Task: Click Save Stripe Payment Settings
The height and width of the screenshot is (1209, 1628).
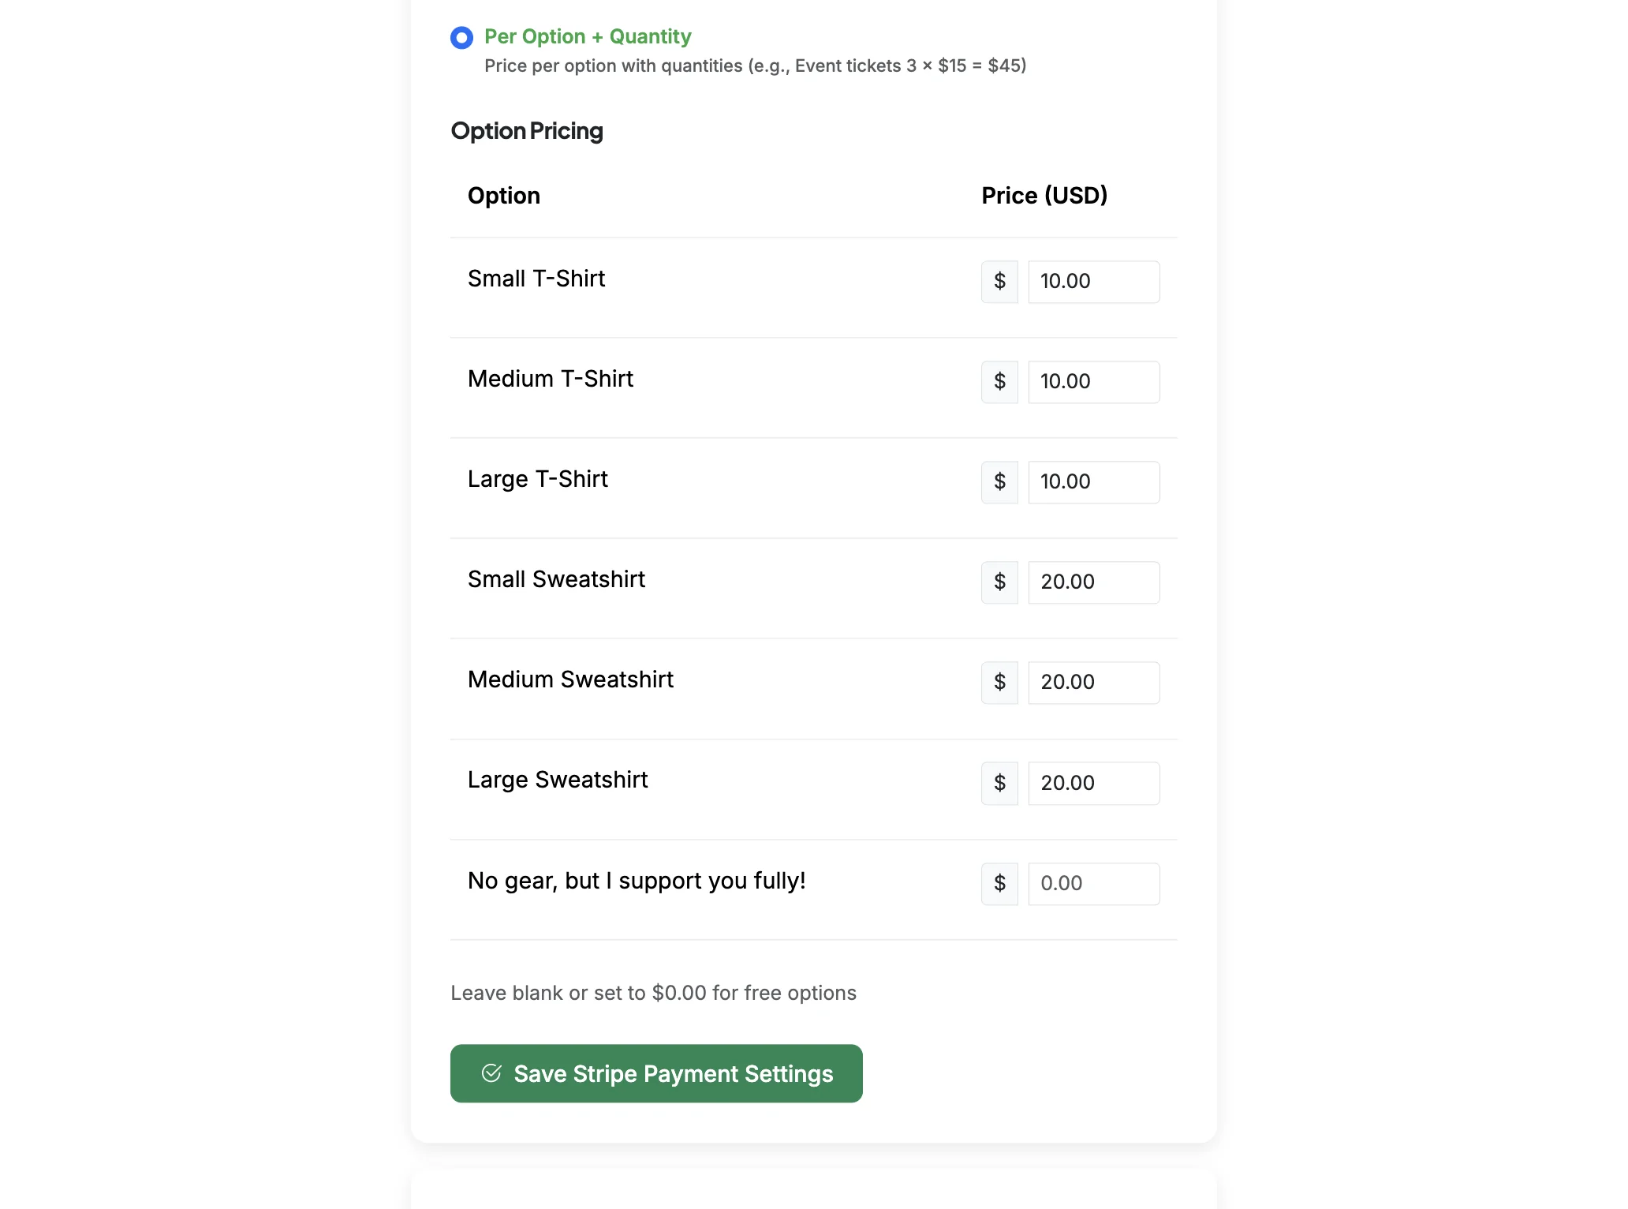Action: tap(656, 1073)
